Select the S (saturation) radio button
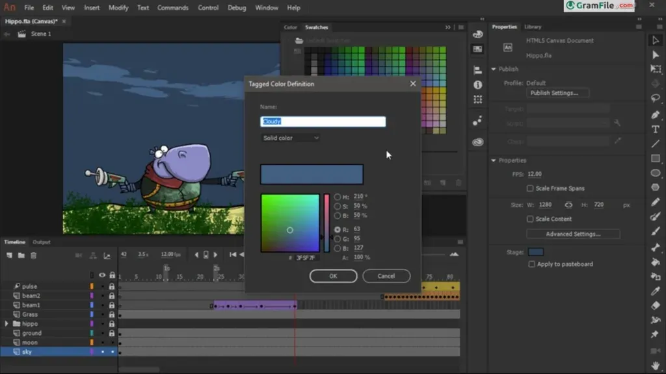666x374 pixels. click(x=338, y=206)
